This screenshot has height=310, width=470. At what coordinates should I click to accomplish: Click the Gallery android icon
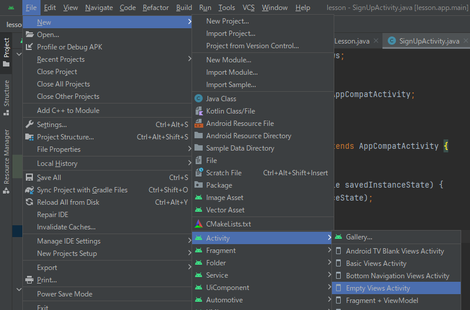click(338, 237)
